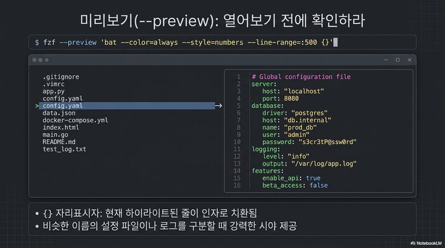Viewport: 445px width, 248px height.
Task: Choose docker-compose.yml entry
Action: tap(75, 121)
